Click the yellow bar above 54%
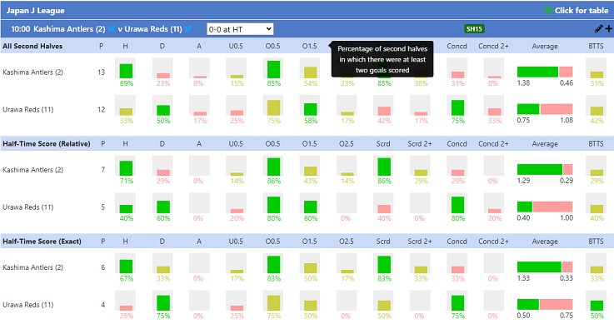The image size is (614, 324). click(x=311, y=72)
